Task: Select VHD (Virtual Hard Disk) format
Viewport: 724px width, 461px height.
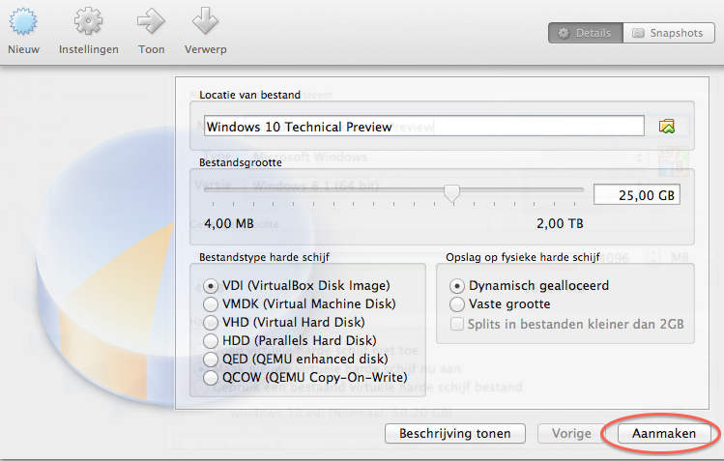Action: point(211,323)
